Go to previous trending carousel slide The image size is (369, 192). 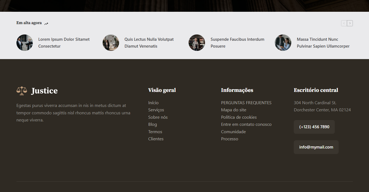tap(344, 23)
